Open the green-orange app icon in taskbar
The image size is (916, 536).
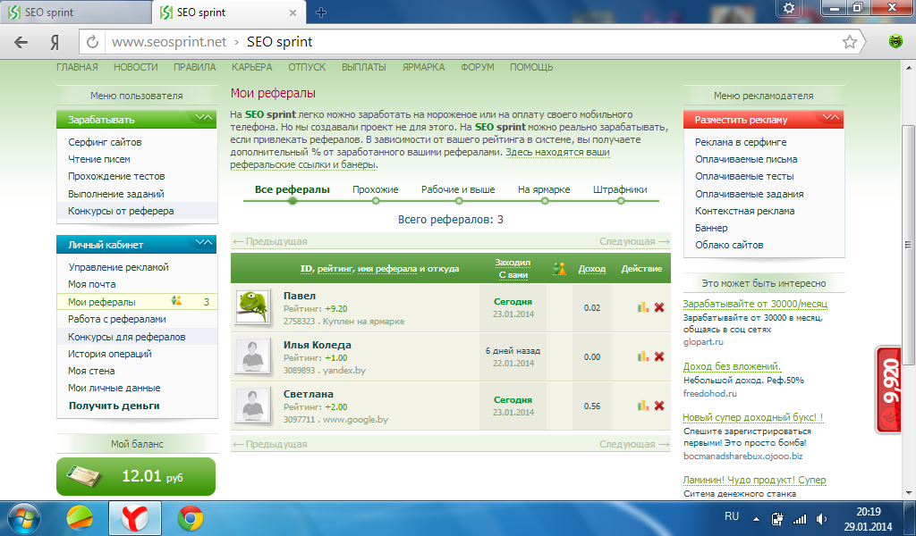[80, 518]
